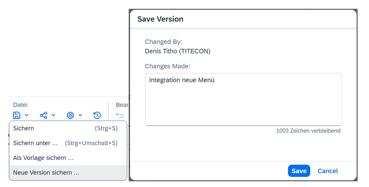Click the settings gear icon
Screen dimensions: 369x187
pos(70,115)
